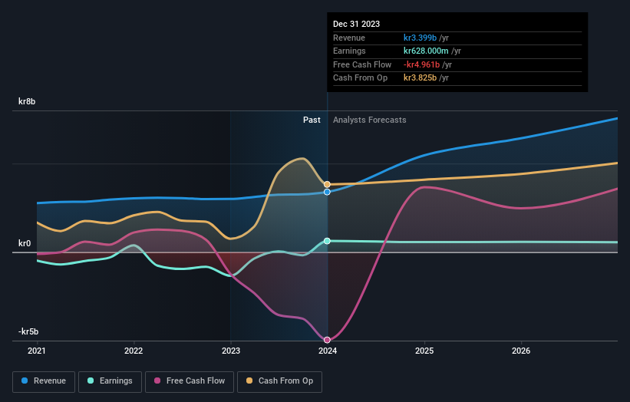630x402 pixels.
Task: Click the kr3.825b cash from op value
Action: (420, 77)
